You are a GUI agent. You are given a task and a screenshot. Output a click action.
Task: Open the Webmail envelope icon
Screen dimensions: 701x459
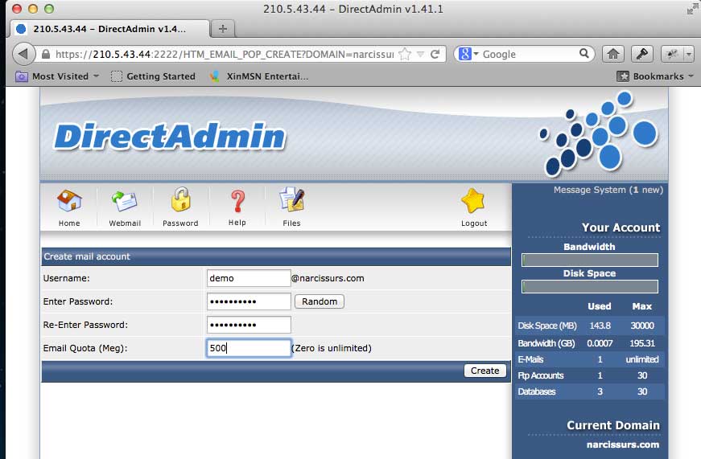pyautogui.click(x=124, y=202)
